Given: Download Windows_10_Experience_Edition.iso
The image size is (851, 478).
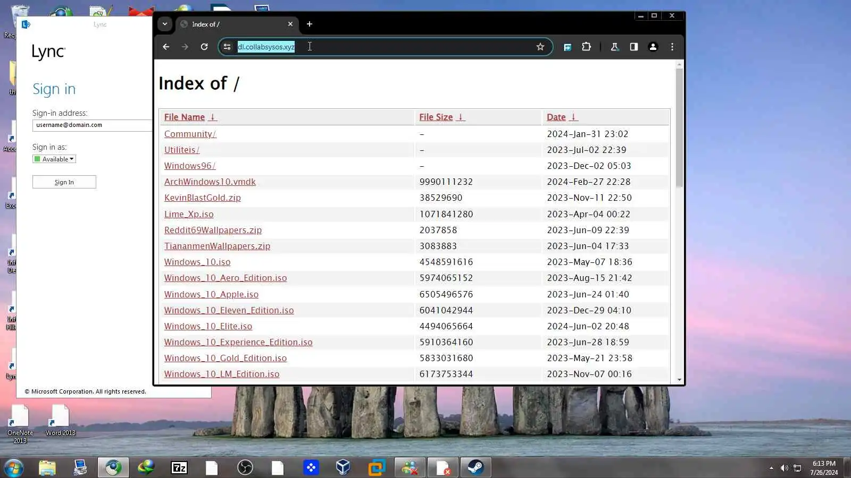Looking at the screenshot, I should (x=238, y=342).
